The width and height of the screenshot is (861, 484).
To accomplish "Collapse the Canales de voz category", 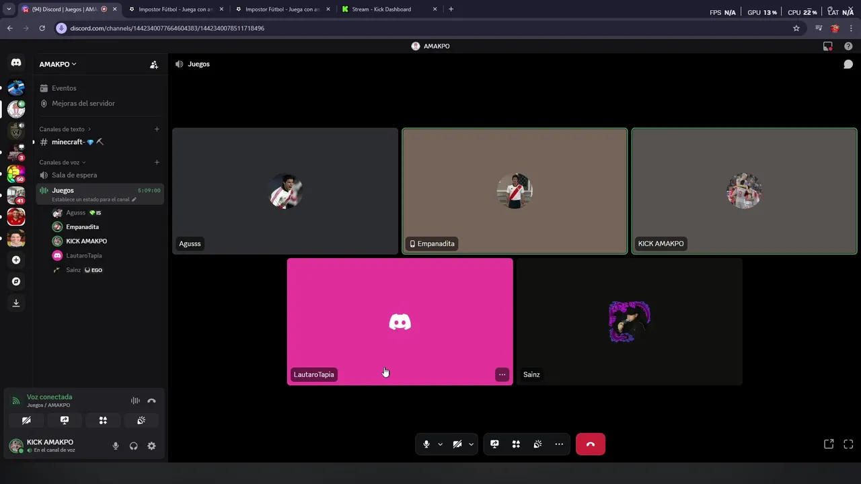I will point(62,162).
